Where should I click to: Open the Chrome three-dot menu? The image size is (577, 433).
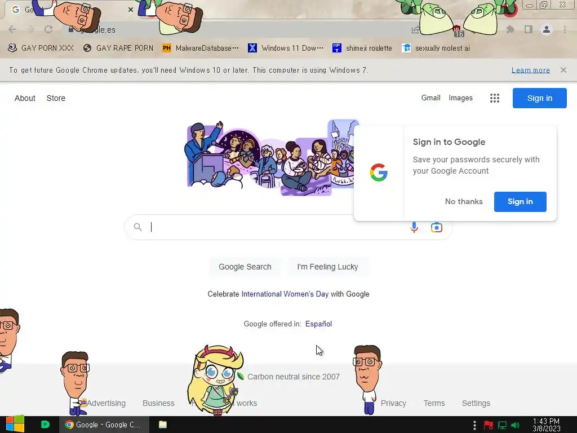click(565, 29)
